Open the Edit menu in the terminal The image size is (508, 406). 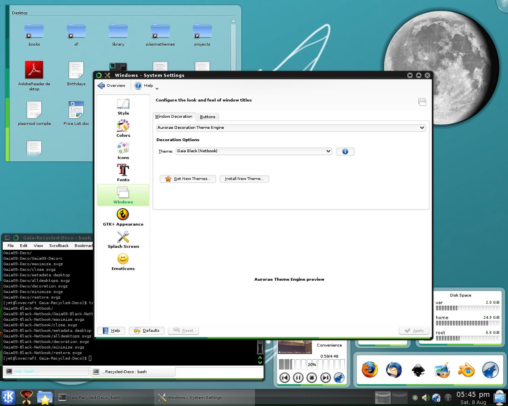coord(24,246)
